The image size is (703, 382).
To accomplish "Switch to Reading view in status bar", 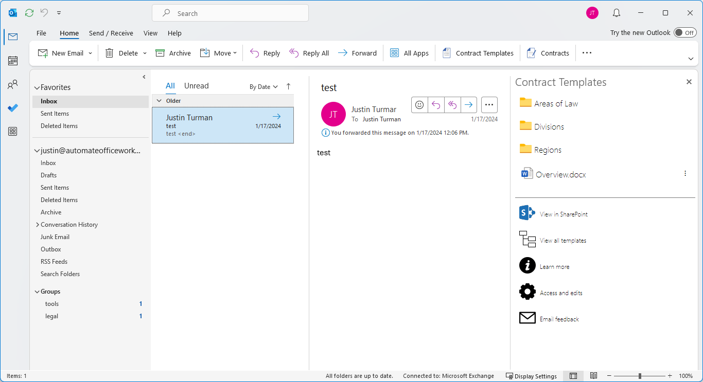I will pos(593,376).
